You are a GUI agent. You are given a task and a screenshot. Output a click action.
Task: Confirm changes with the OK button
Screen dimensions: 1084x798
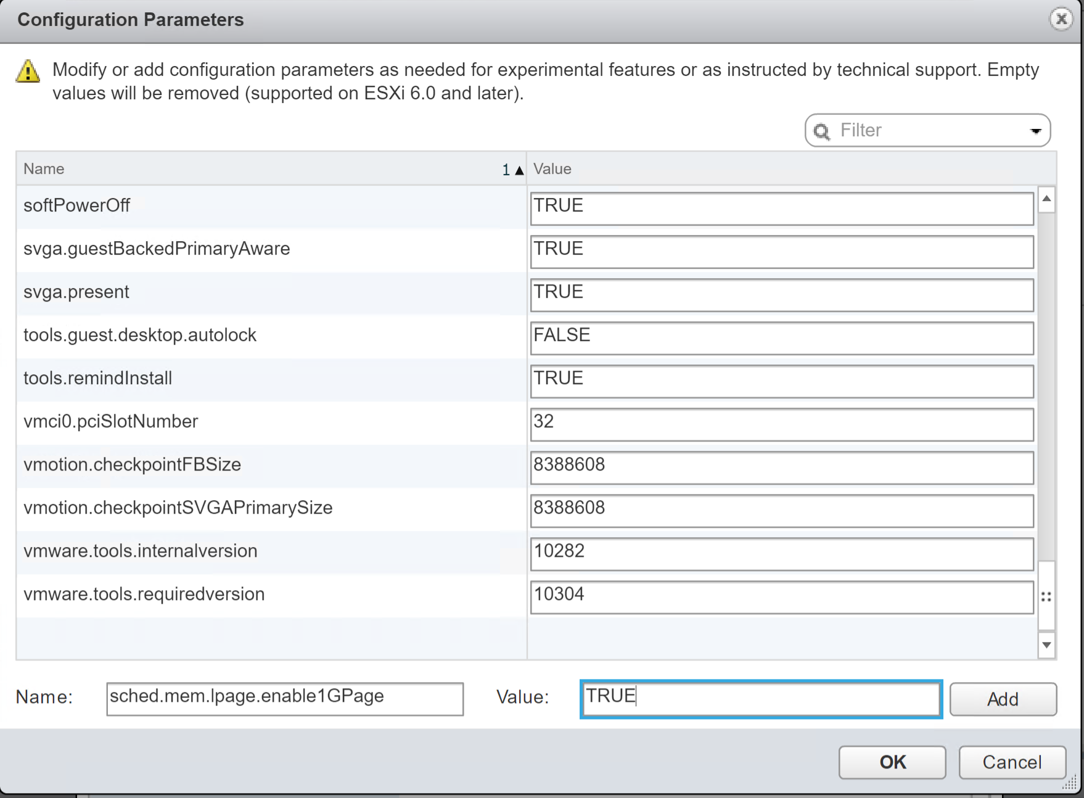point(892,762)
